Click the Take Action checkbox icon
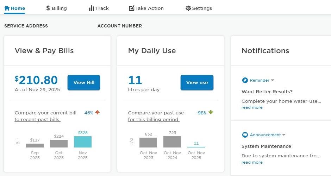 pyautogui.click(x=132, y=8)
